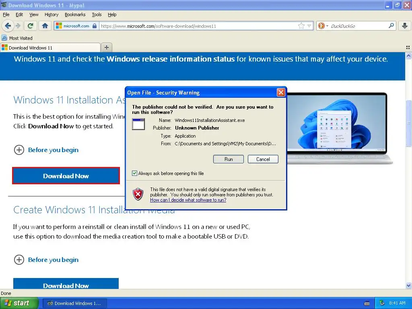The width and height of the screenshot is (412, 309).
Task: Open the URL history dropdown arrow
Action: [x=309, y=26]
